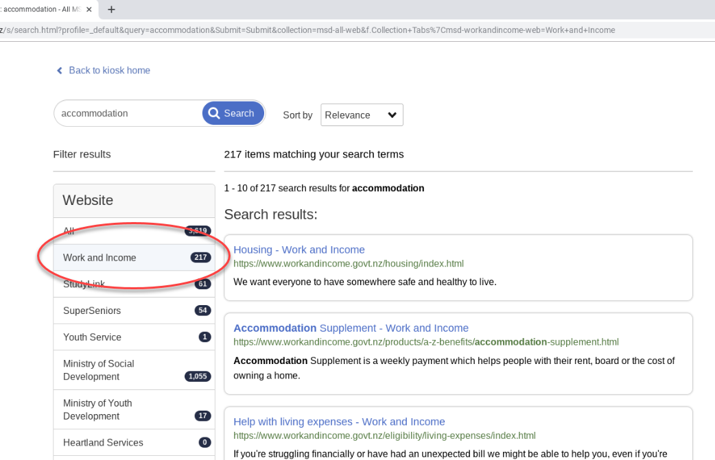Close the accommodation search browser tab

pos(89,9)
